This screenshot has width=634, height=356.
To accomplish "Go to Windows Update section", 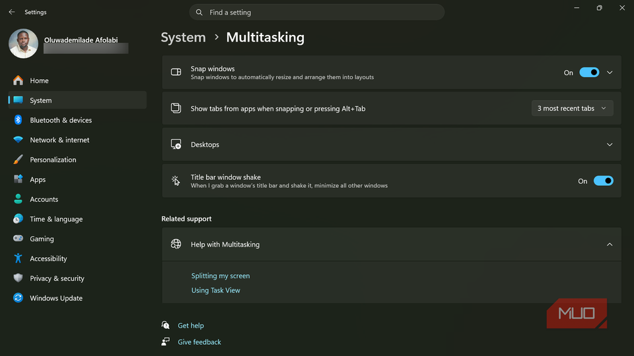I will click(x=77, y=298).
